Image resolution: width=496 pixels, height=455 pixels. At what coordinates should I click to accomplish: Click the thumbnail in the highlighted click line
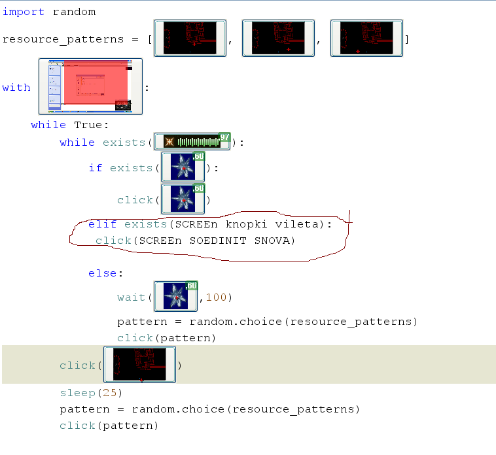point(141,365)
